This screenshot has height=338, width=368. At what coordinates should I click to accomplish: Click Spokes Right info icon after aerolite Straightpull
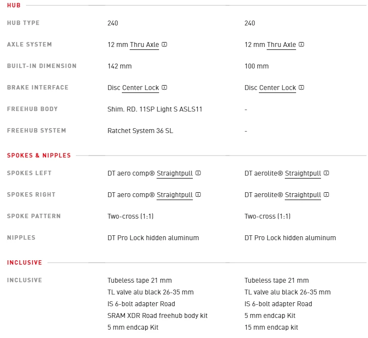tap(326, 195)
